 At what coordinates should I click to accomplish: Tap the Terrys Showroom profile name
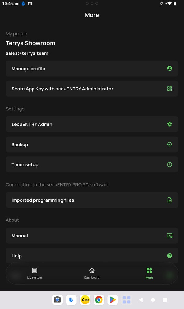coord(30,43)
